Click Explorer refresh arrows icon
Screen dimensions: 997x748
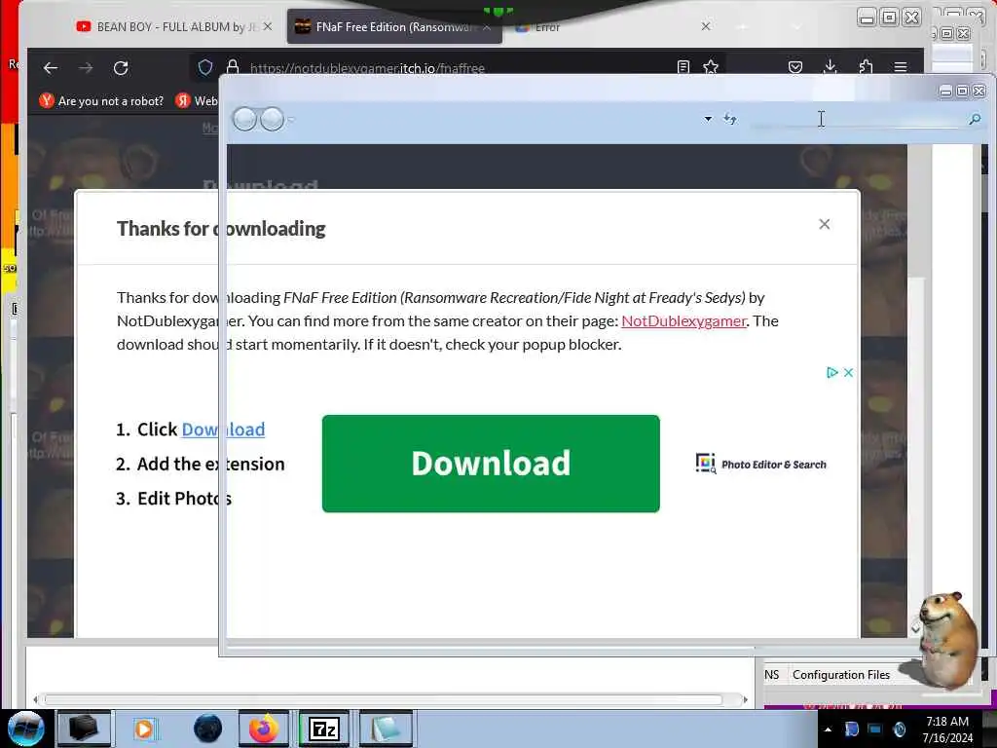tap(730, 119)
